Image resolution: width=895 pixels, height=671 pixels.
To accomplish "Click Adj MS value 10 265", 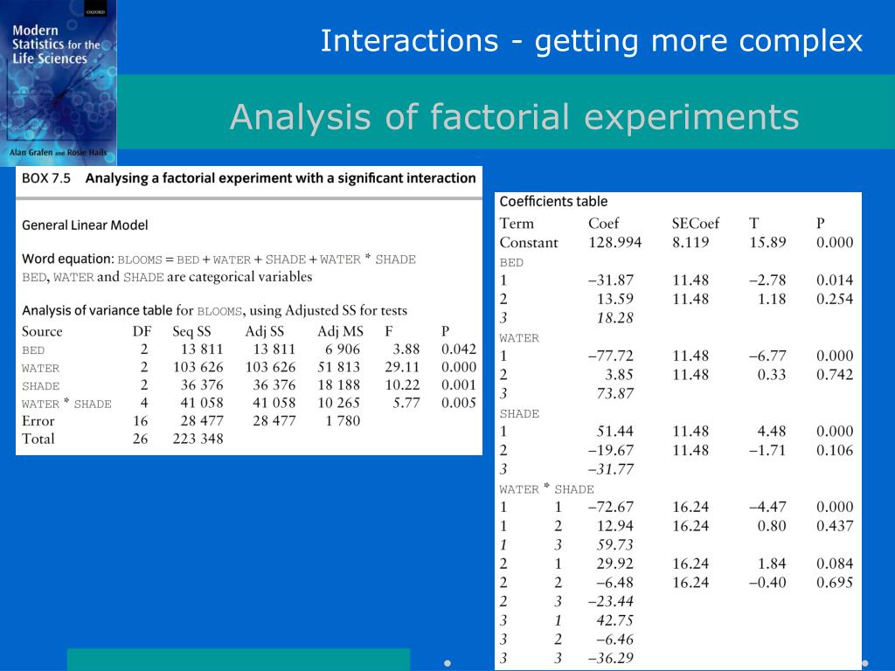I will click(338, 403).
